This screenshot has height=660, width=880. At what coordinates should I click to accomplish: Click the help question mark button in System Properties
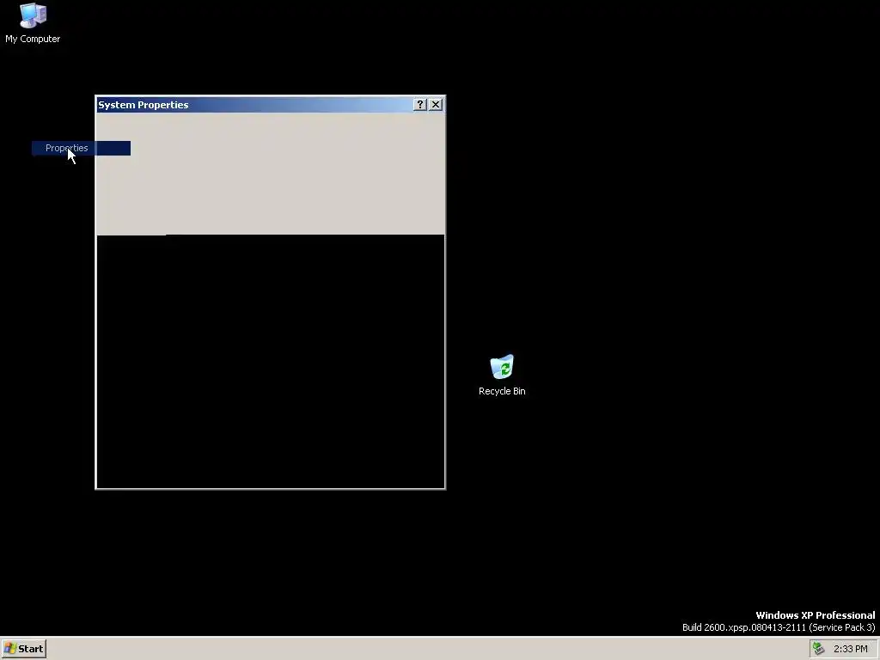click(419, 104)
